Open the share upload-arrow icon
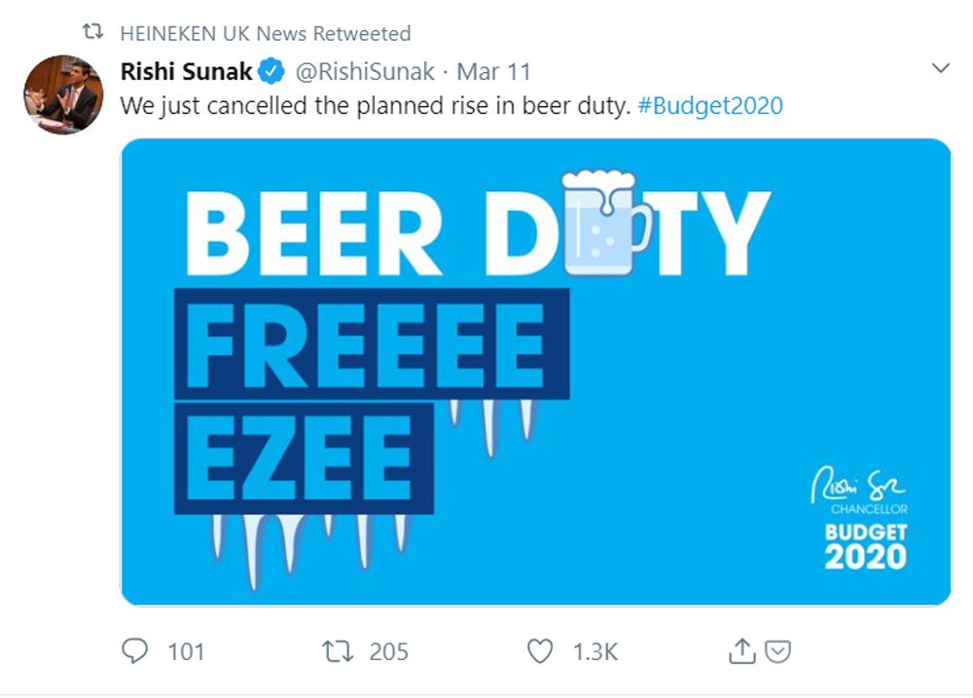 coord(741,650)
